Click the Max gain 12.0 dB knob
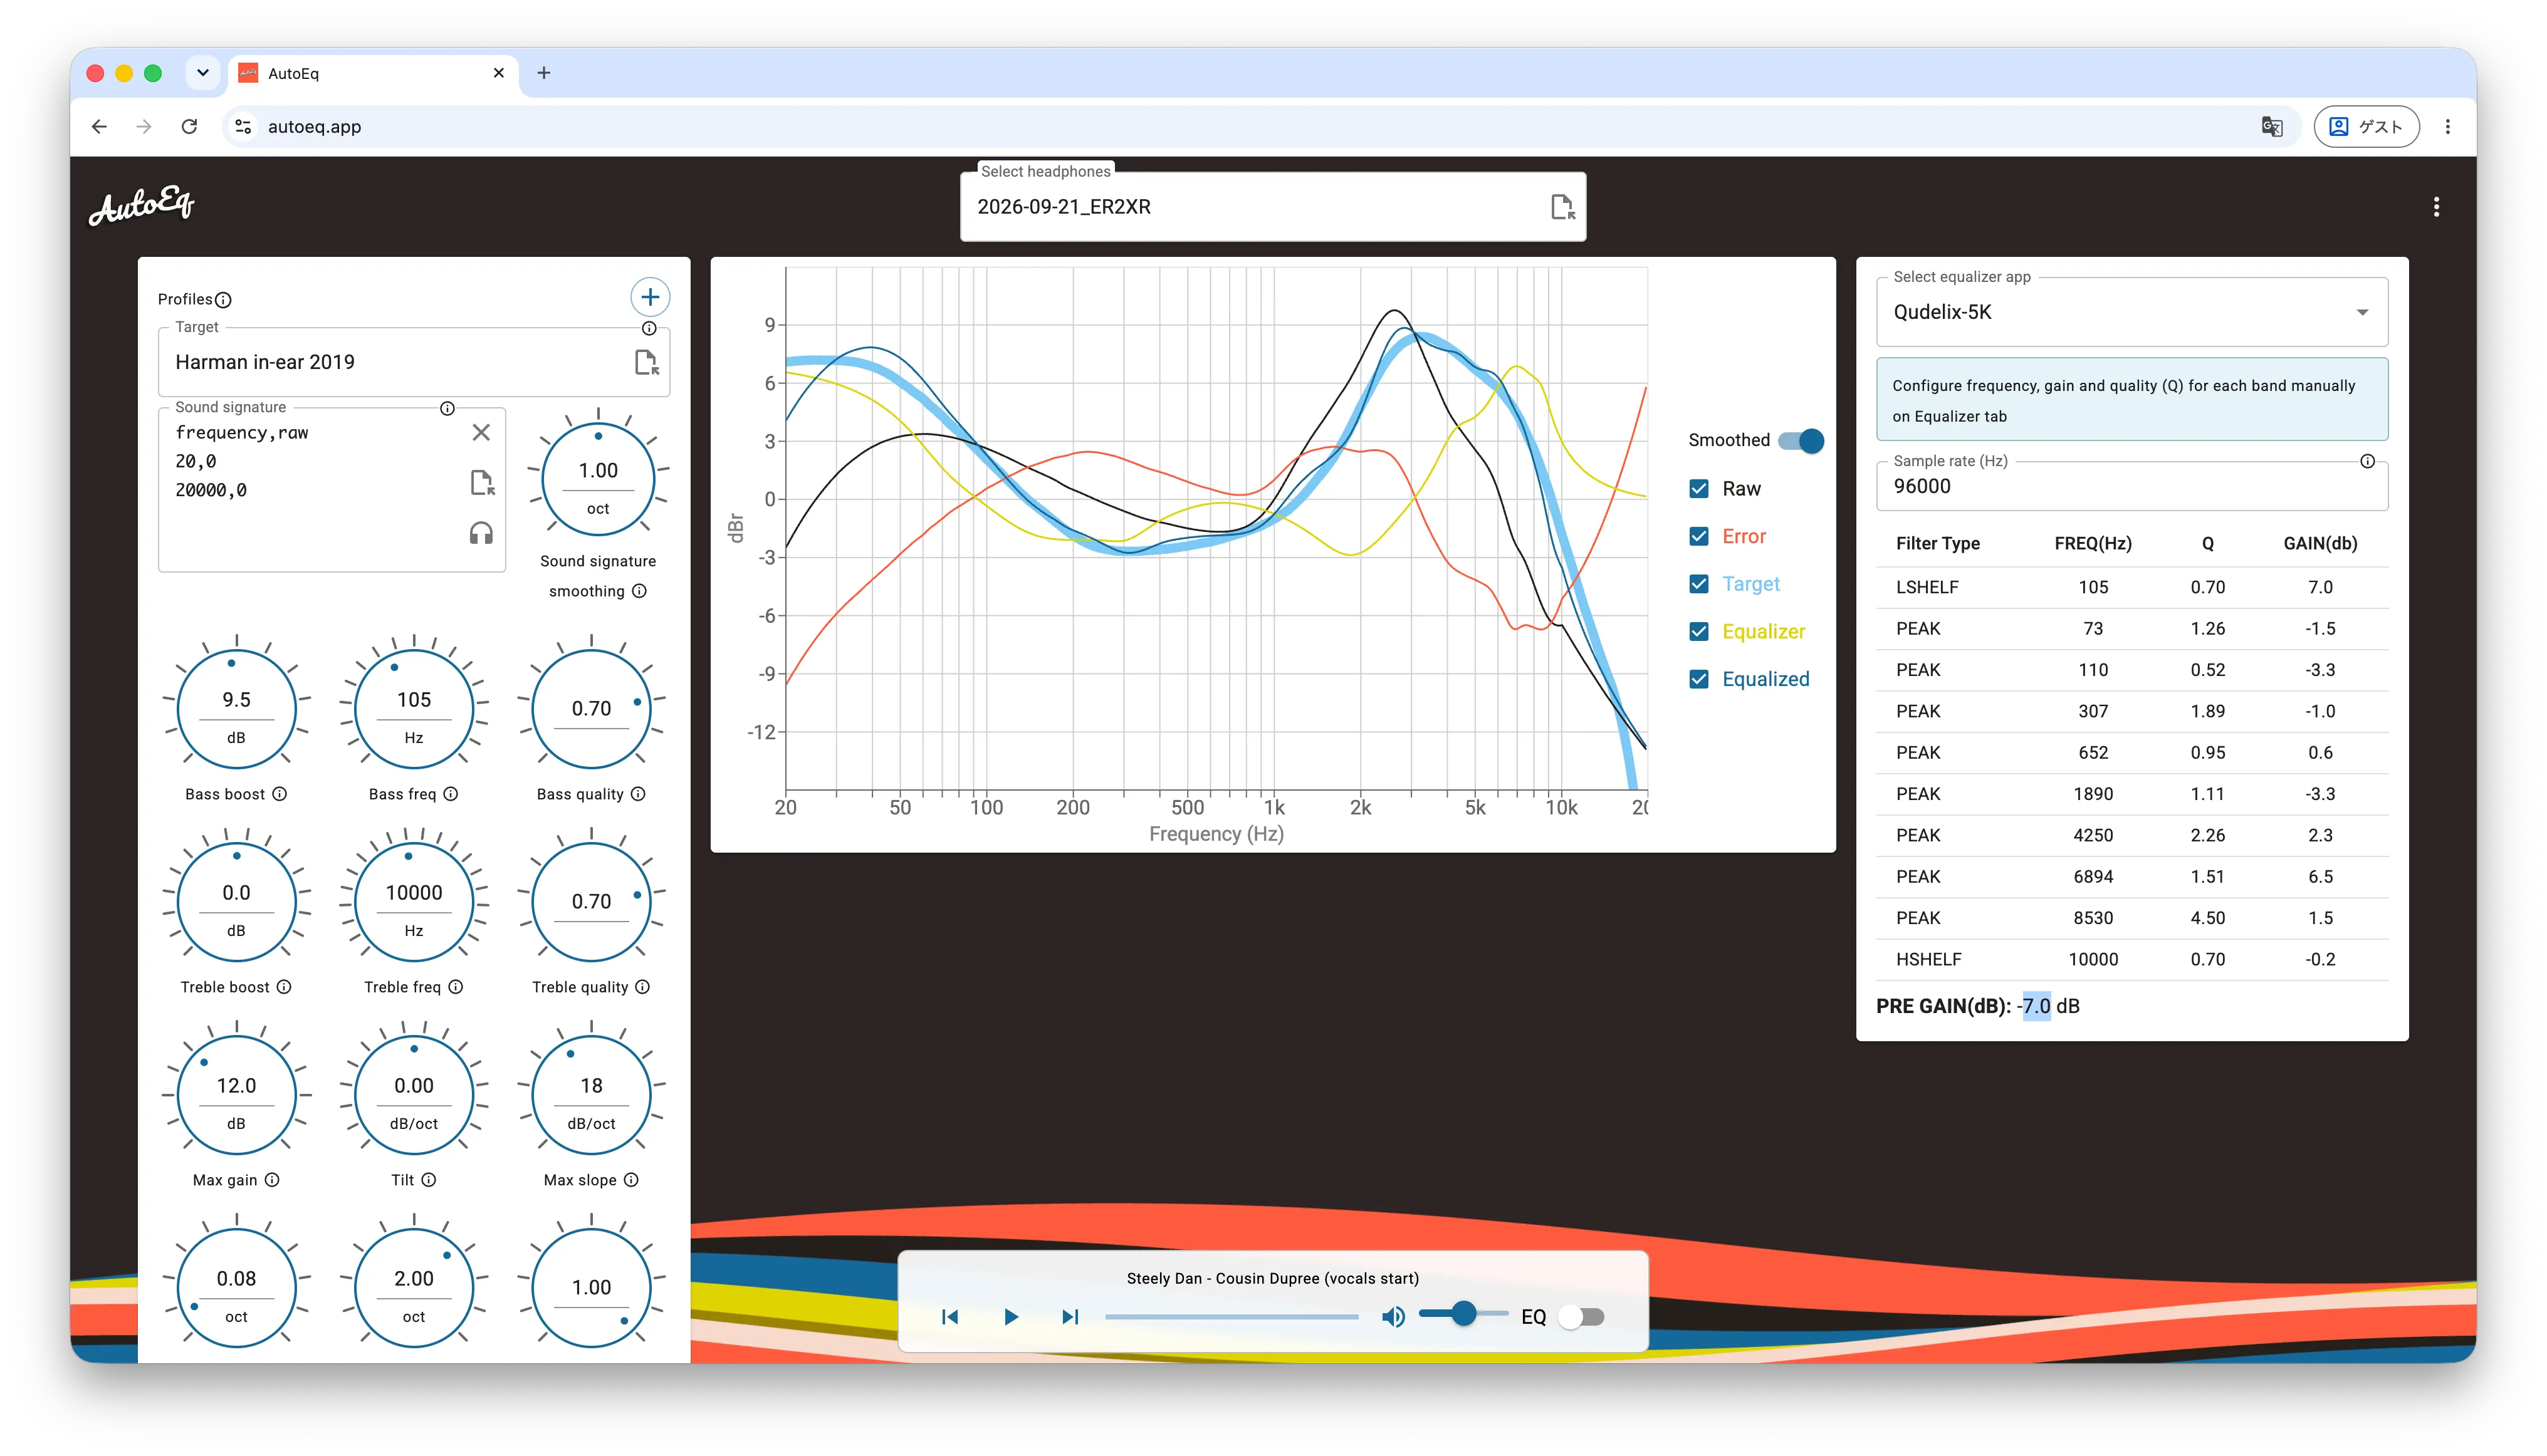The height and width of the screenshot is (1456, 2547). click(236, 1095)
